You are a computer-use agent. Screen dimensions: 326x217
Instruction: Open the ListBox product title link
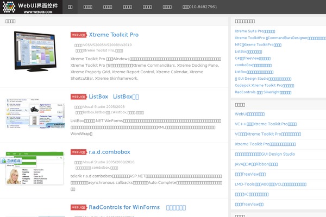(x=114, y=97)
